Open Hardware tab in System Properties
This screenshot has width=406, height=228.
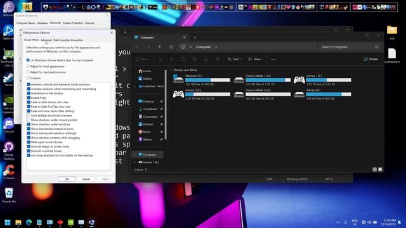pyautogui.click(x=43, y=23)
